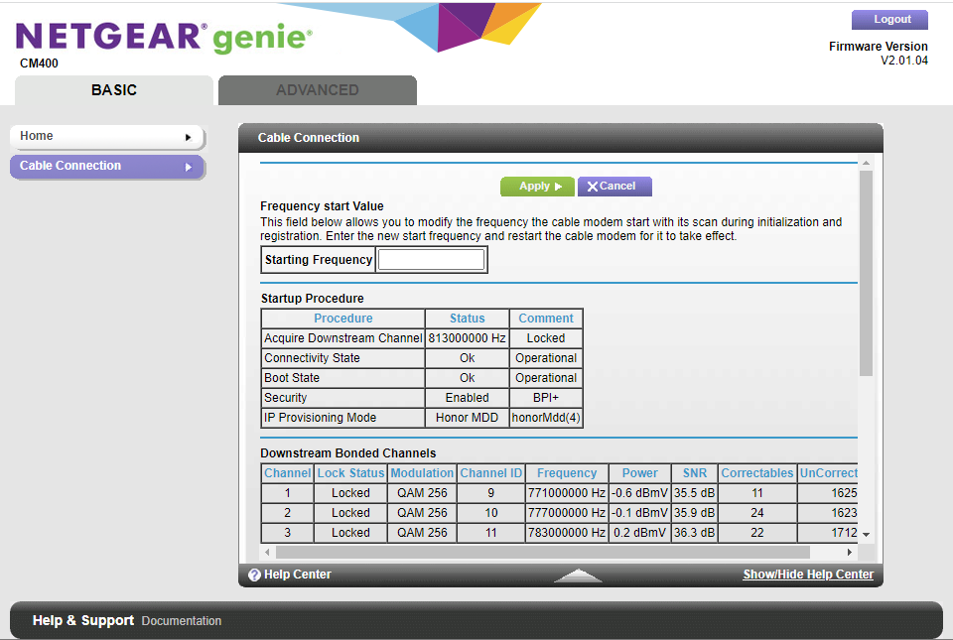Focus the Starting Frequency input field
953x640 pixels.
point(432,260)
